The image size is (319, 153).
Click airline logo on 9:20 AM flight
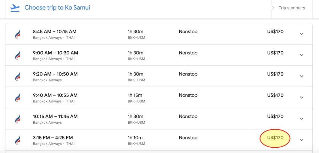(18, 76)
